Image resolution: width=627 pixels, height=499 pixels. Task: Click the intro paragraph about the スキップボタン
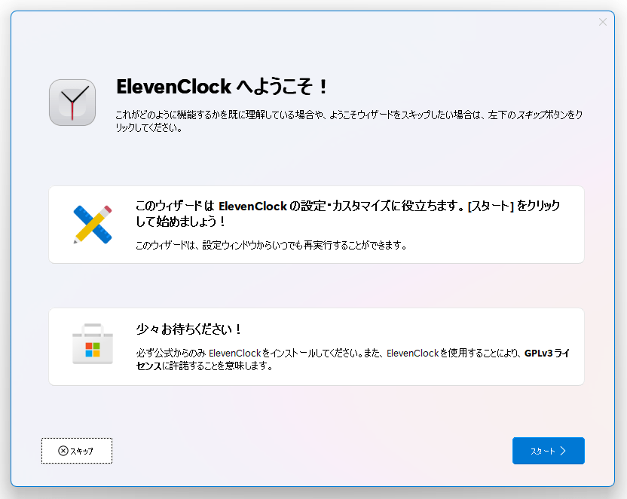(349, 121)
